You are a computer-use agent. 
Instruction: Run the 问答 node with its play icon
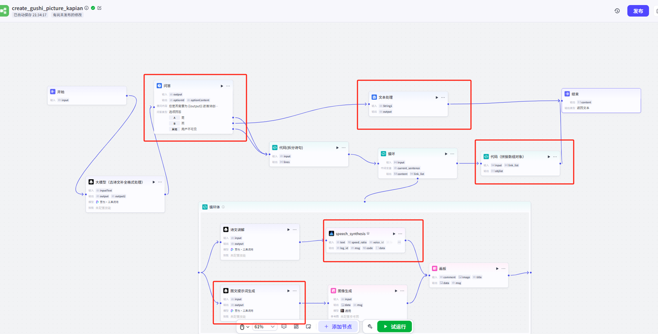pos(222,86)
